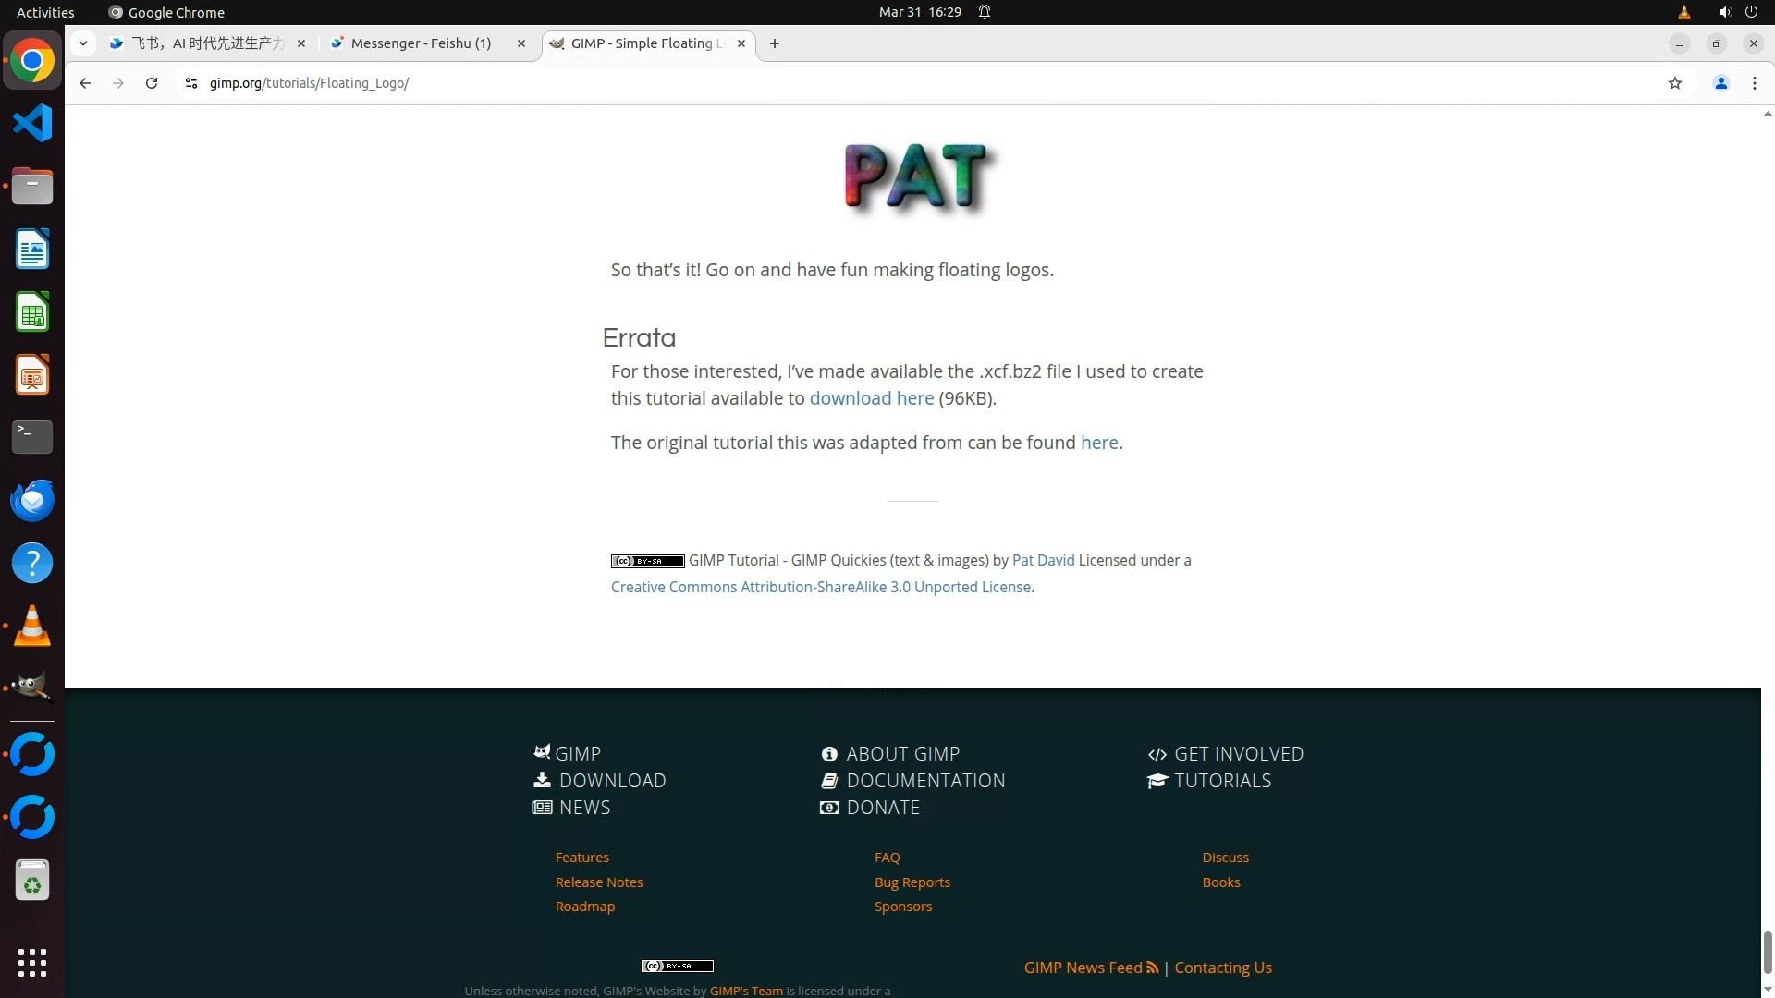Click the page vertical scrollbar thumb

pyautogui.click(x=1768, y=952)
